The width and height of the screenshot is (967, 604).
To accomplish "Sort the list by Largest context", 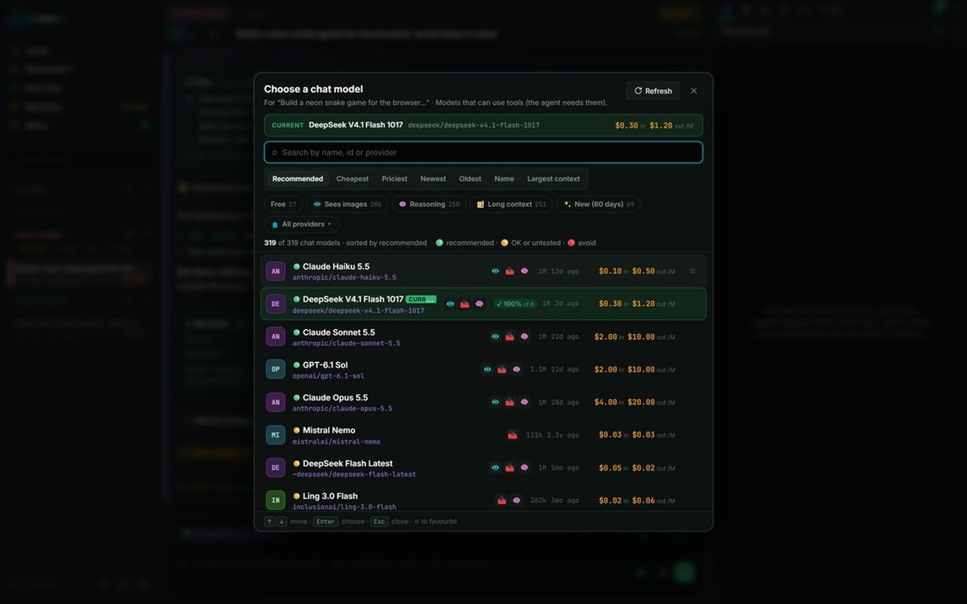I will [554, 179].
